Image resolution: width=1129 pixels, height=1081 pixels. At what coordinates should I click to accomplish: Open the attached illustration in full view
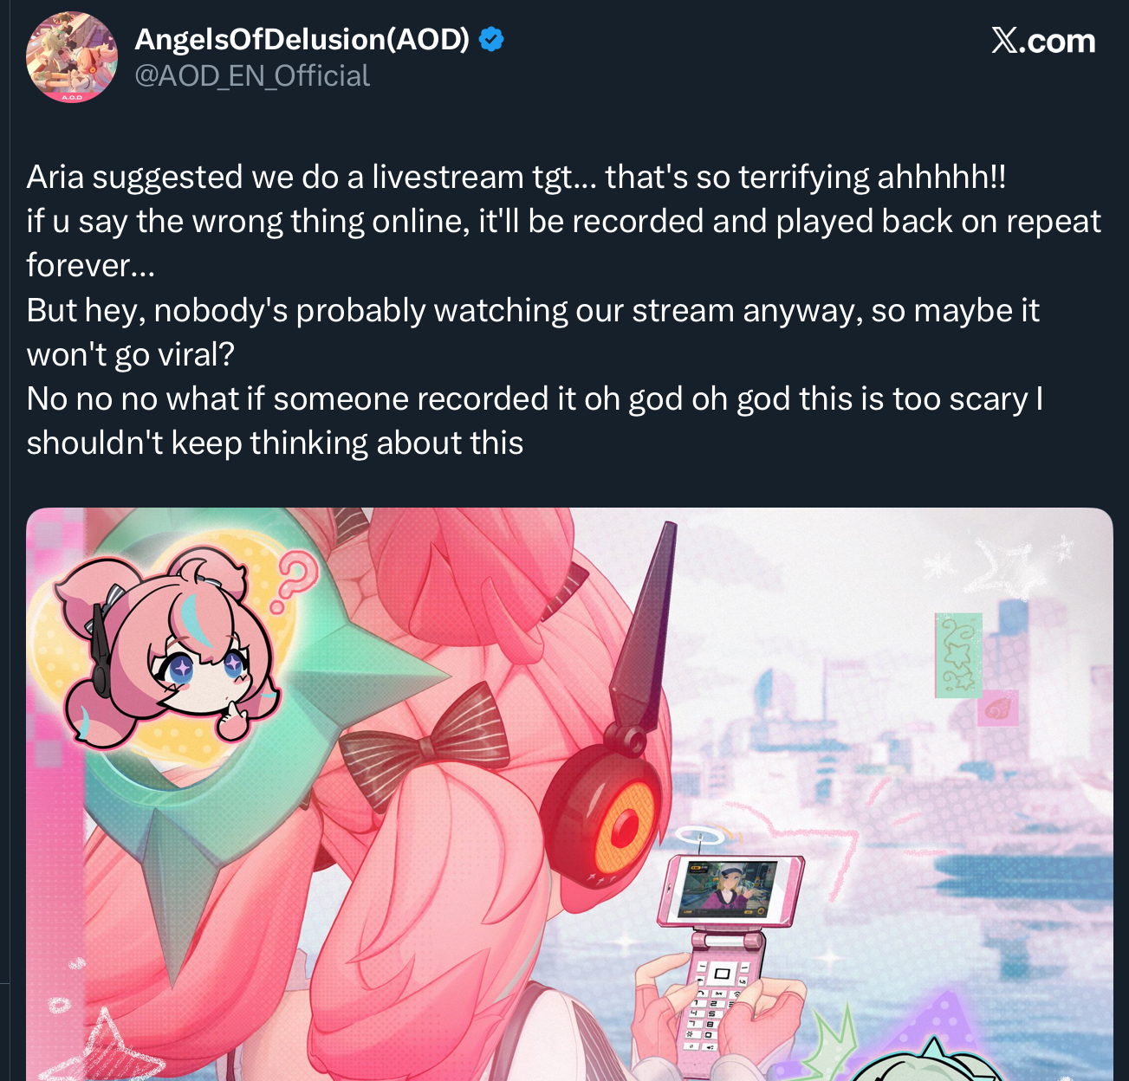tap(569, 794)
